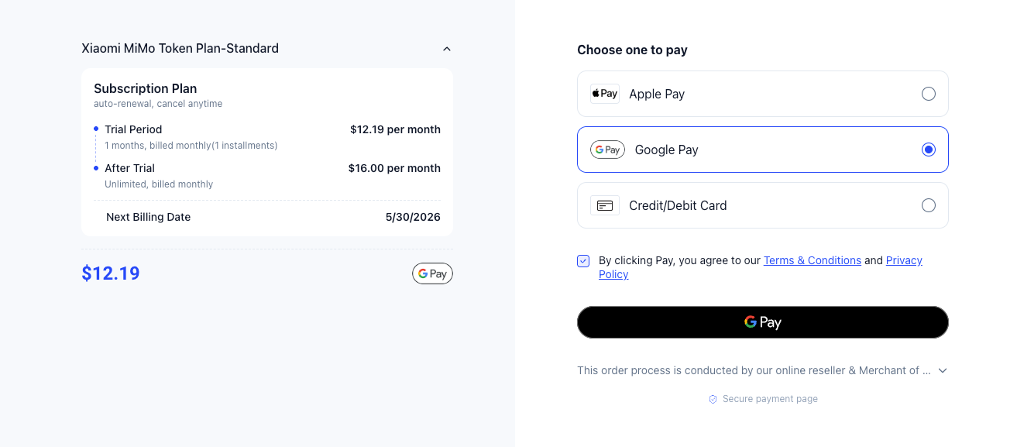The image size is (1017, 447).
Task: Expand the order process reseller text
Action: (x=754, y=370)
